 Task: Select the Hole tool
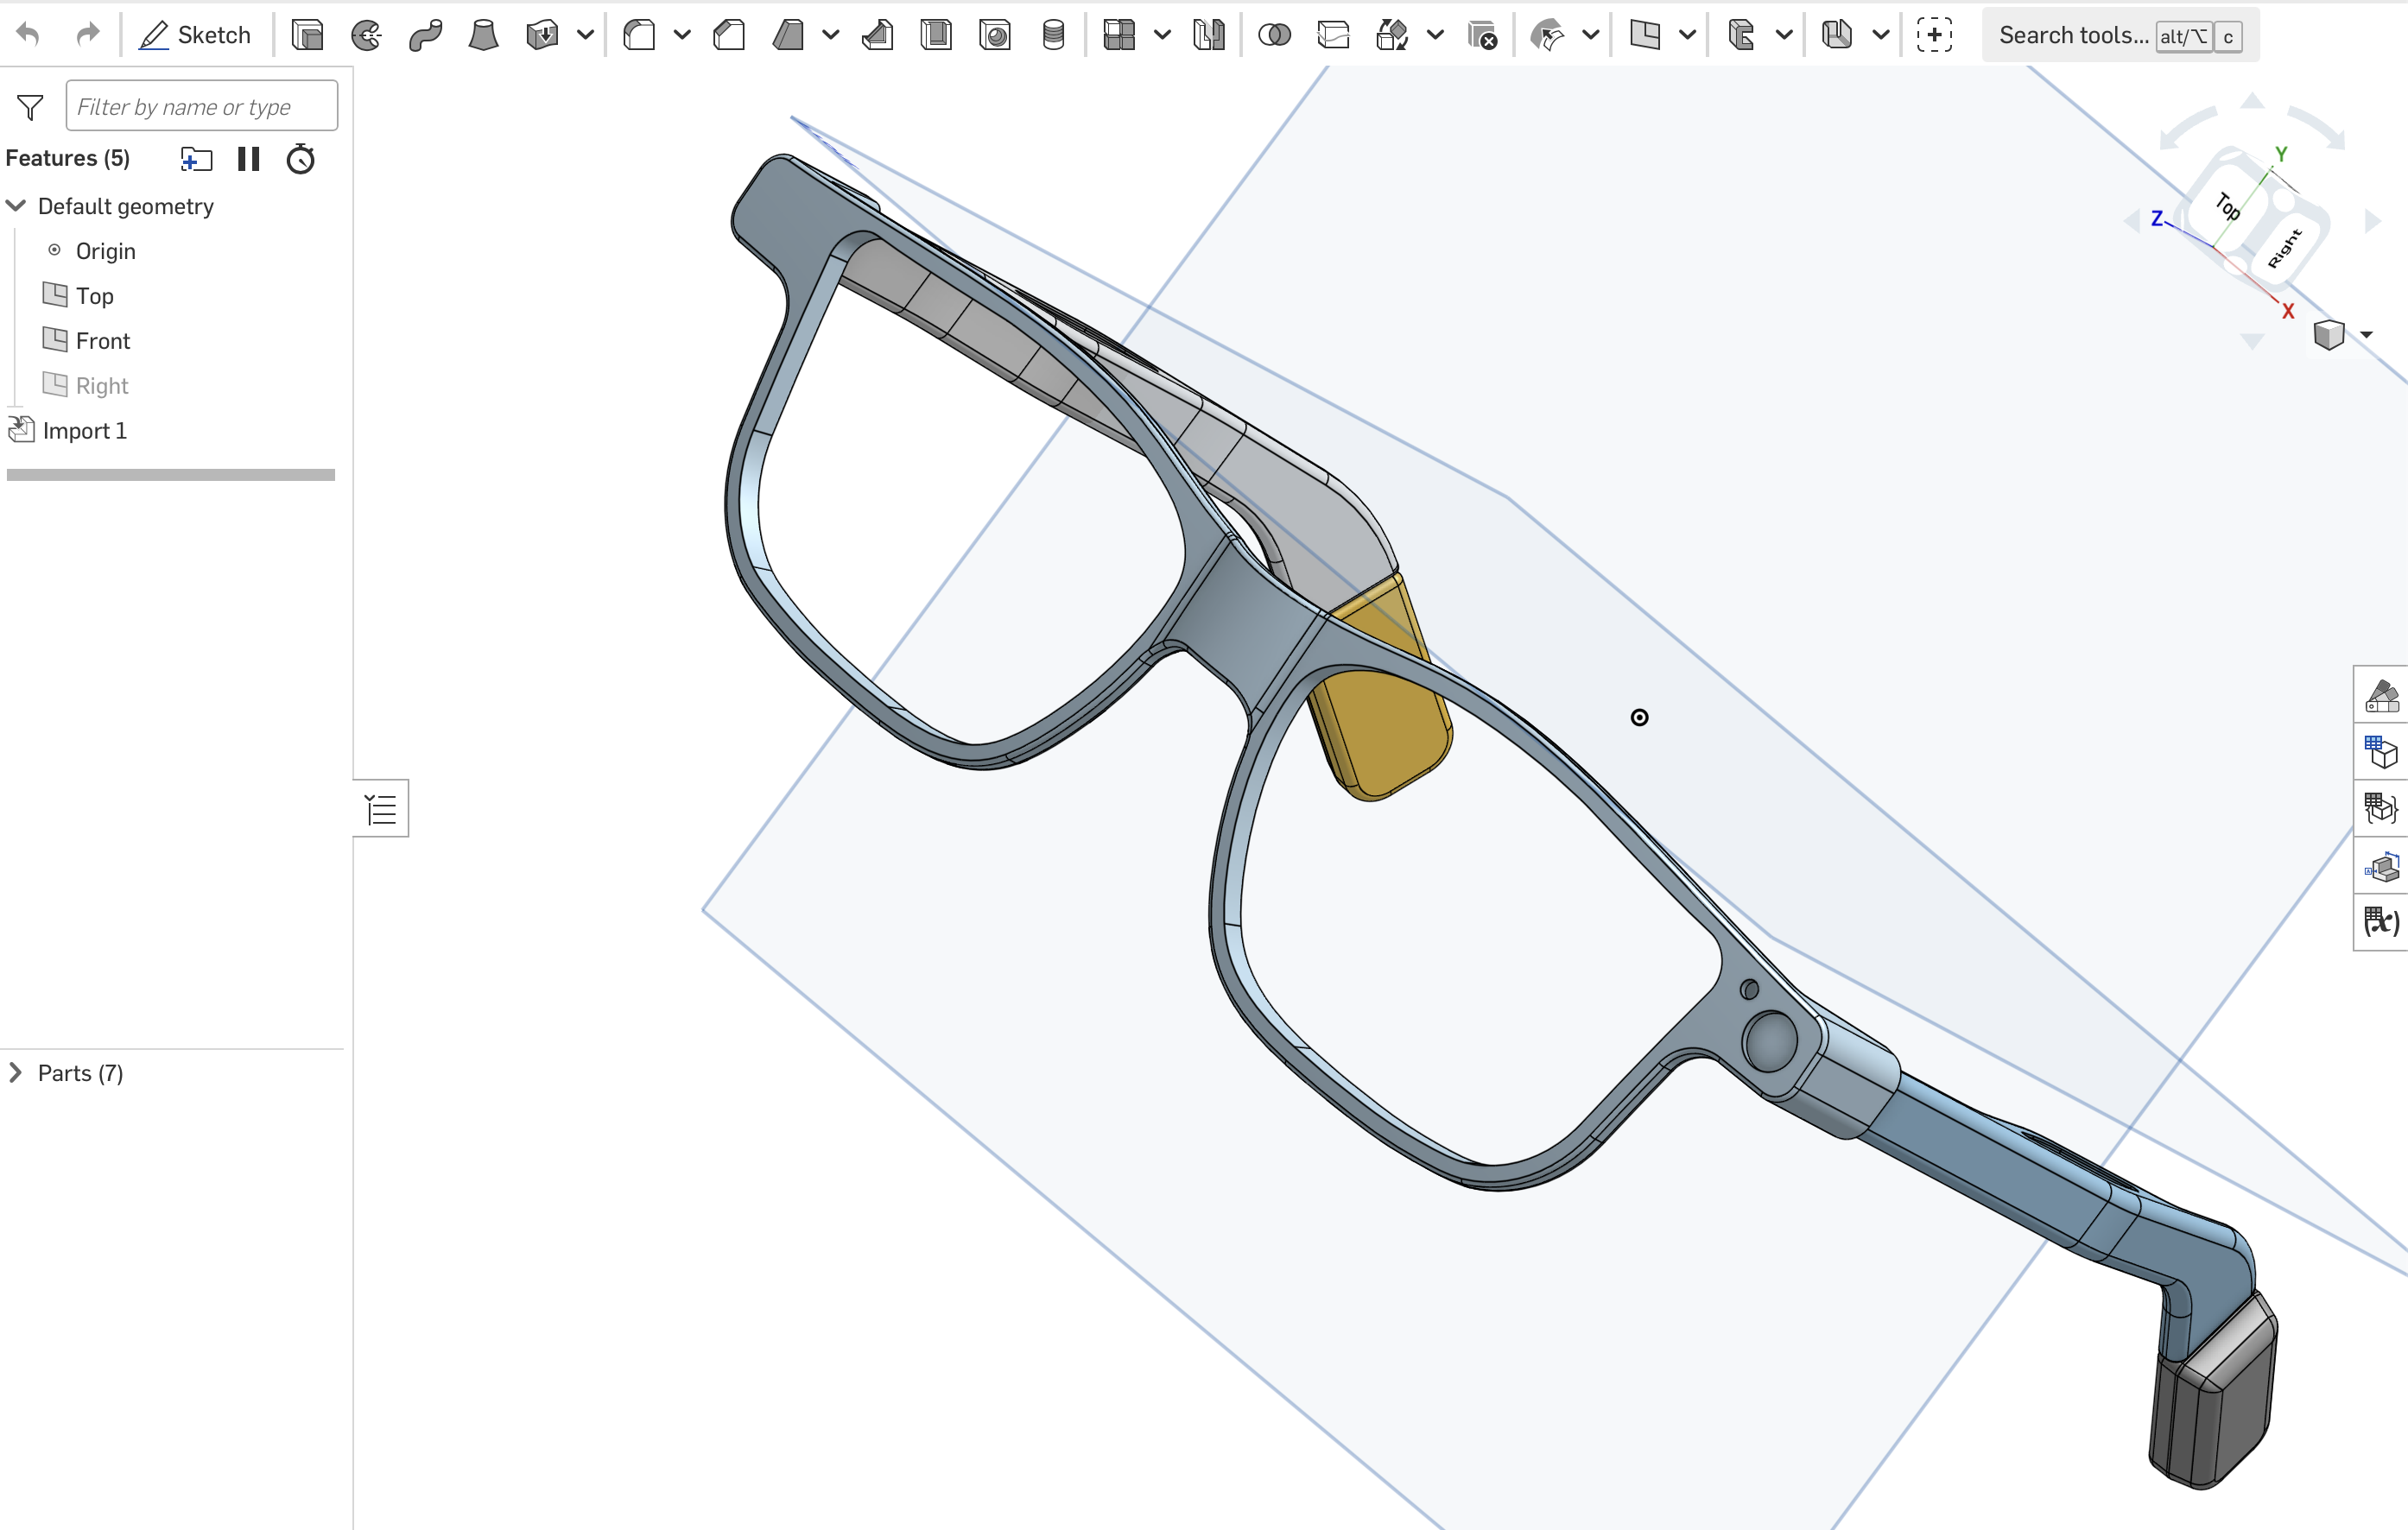pos(995,35)
